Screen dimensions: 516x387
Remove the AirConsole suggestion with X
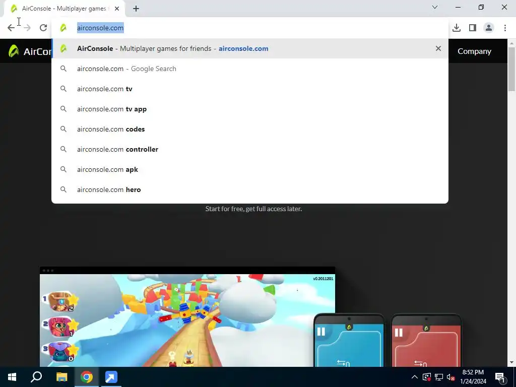(438, 49)
